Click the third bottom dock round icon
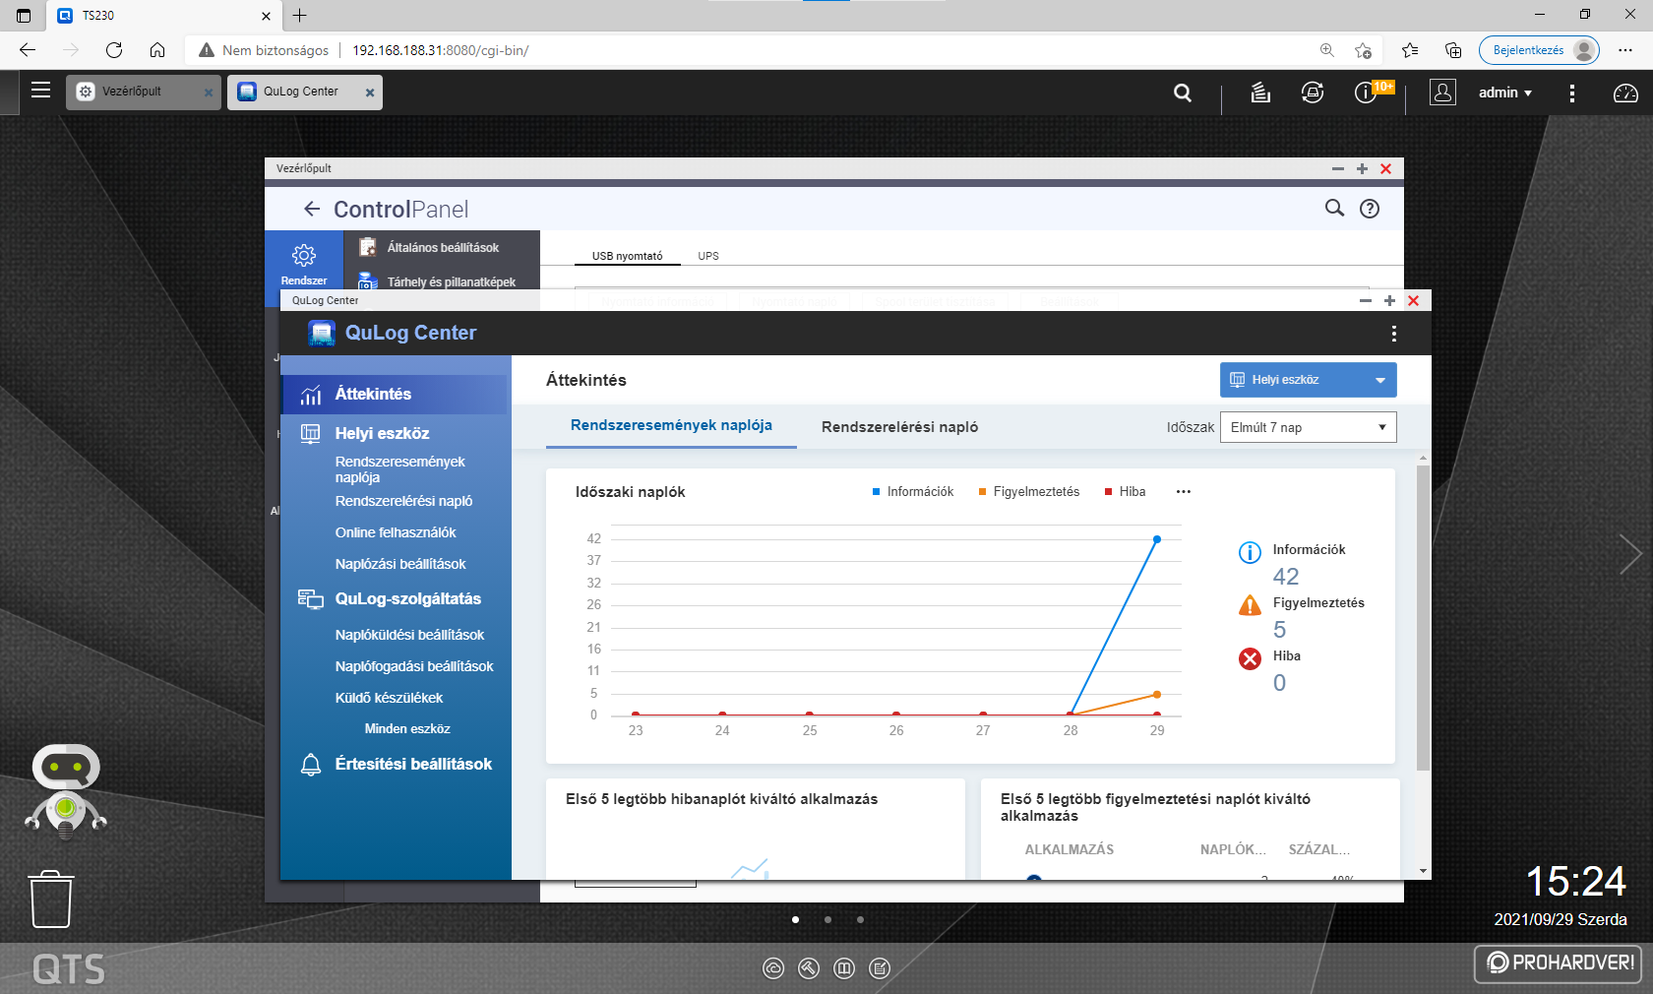The width and height of the screenshot is (1653, 994). click(x=844, y=968)
